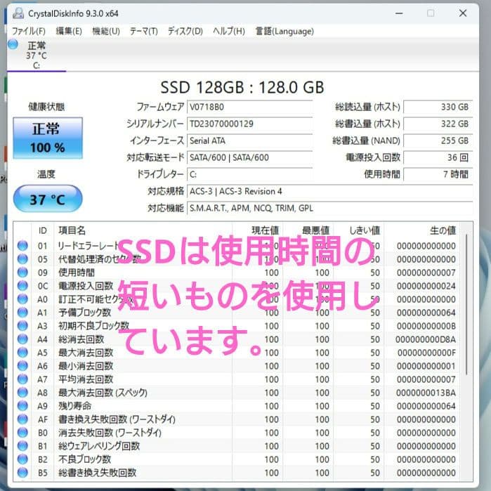Click raw value 000000000024 in row 0C
The image size is (491, 491).
point(426,286)
